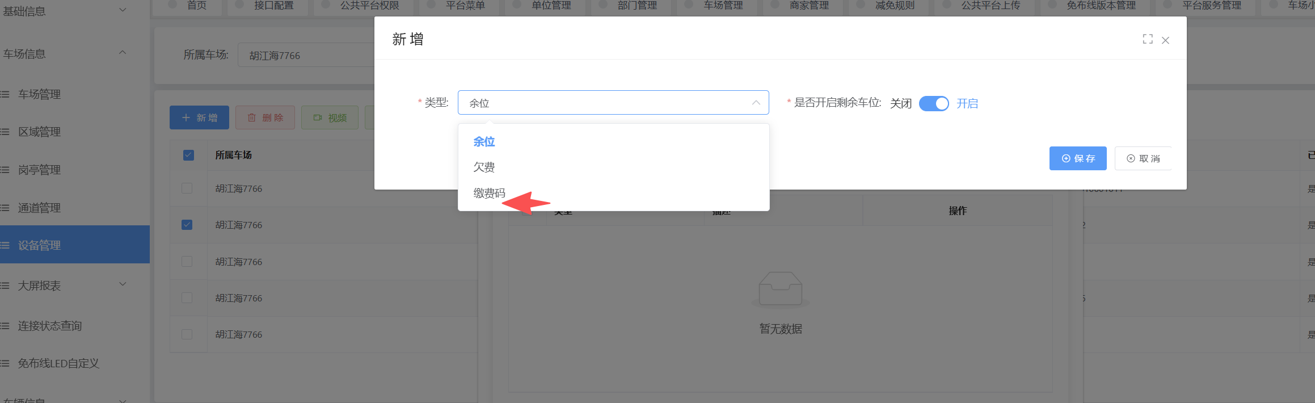Click the 关闭 label next to switch
Viewport: 1315px width, 403px height.
[901, 103]
